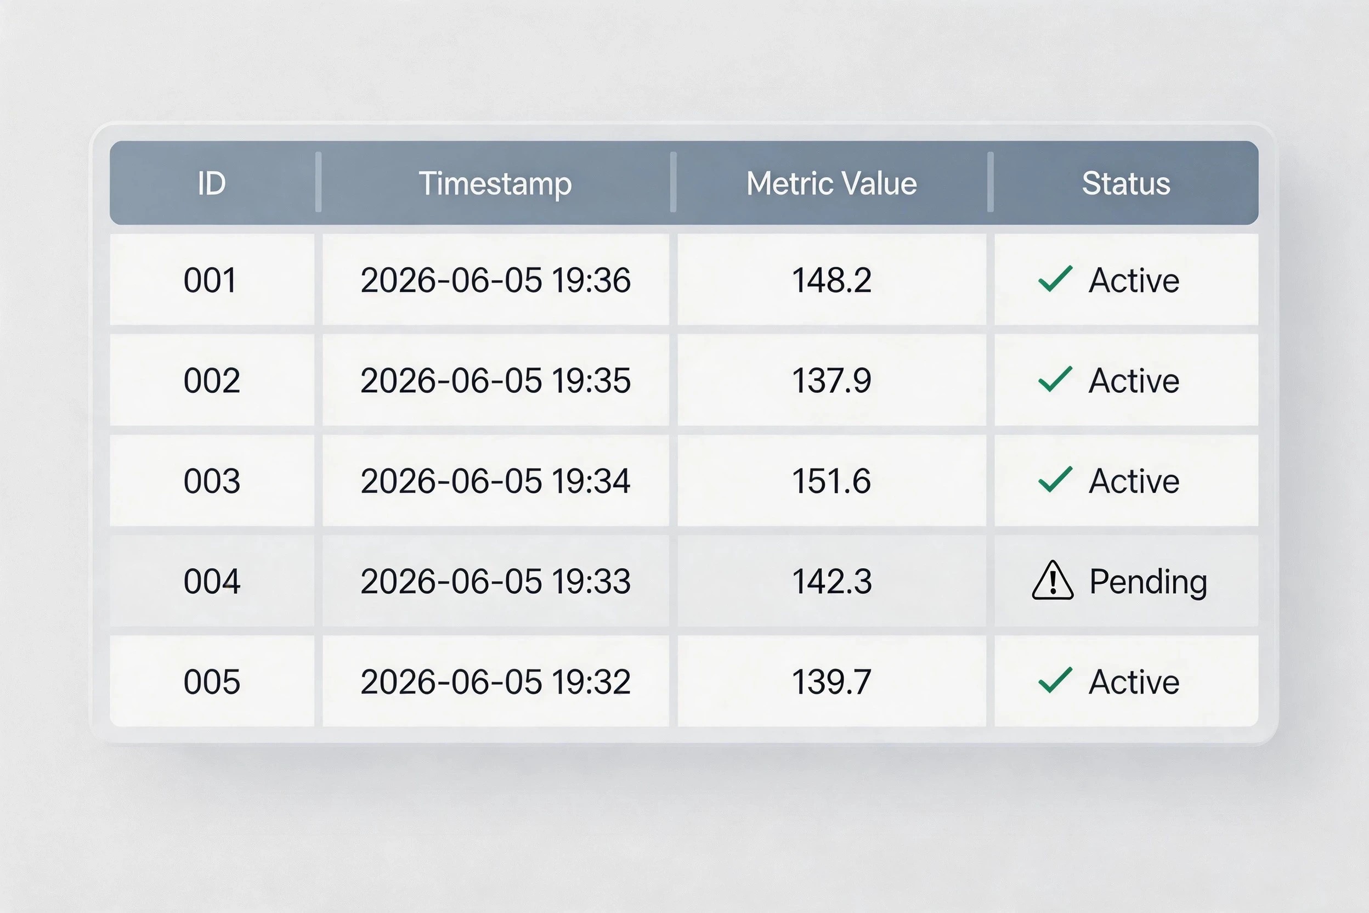
Task: Click the warning triangle icon in row 004
Action: click(1053, 580)
